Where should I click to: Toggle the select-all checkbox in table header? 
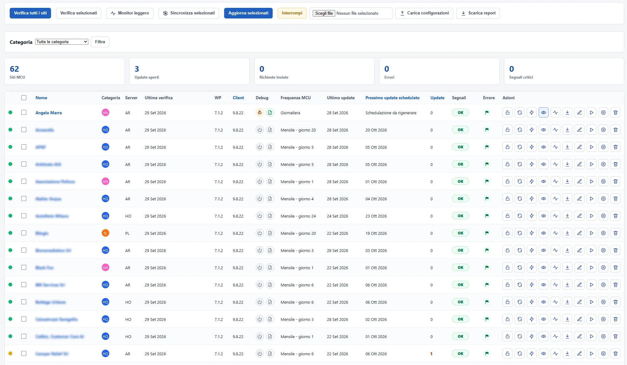[x=24, y=98]
